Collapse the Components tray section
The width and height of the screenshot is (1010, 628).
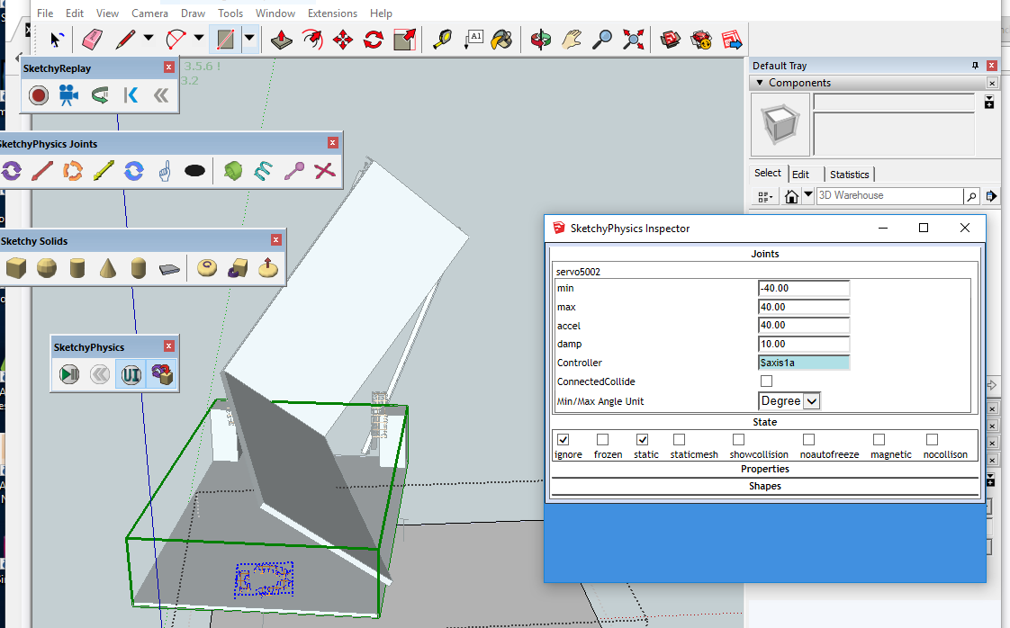point(760,83)
